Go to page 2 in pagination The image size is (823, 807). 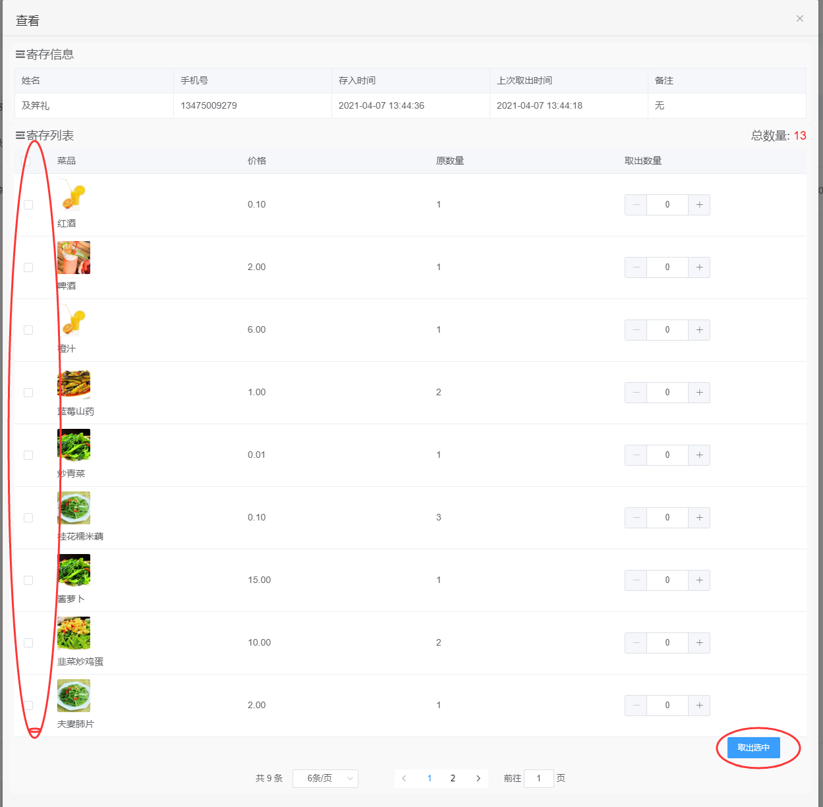click(x=453, y=779)
